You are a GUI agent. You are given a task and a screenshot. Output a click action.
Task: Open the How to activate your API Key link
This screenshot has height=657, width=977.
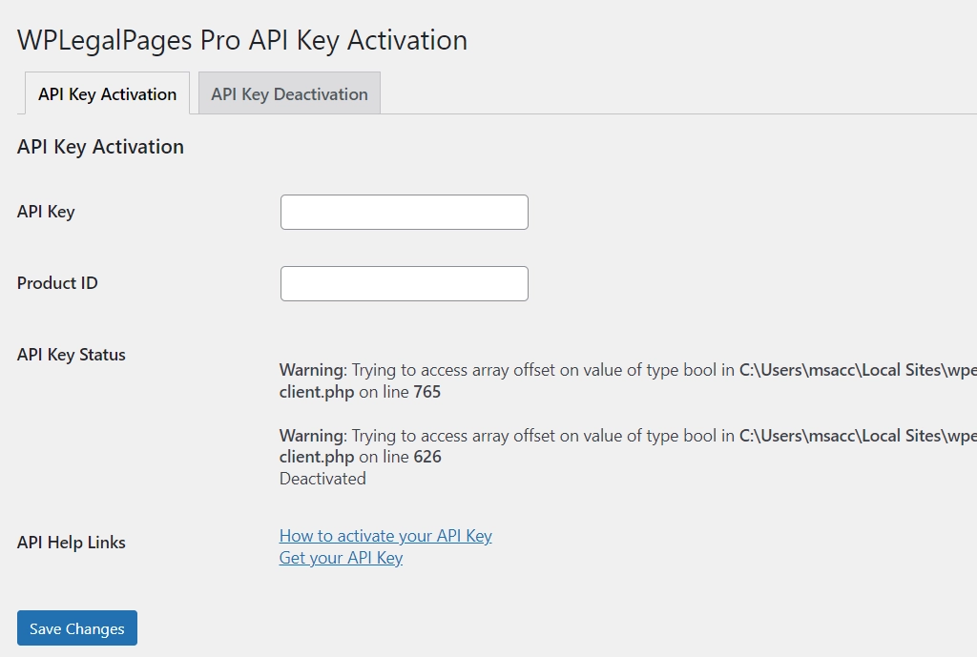(x=385, y=536)
